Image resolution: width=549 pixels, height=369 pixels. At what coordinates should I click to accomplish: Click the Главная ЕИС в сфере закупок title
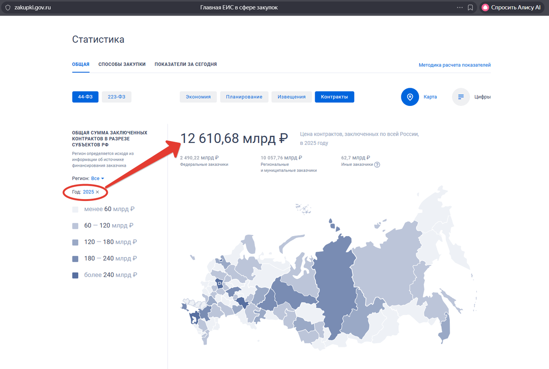[x=239, y=7]
